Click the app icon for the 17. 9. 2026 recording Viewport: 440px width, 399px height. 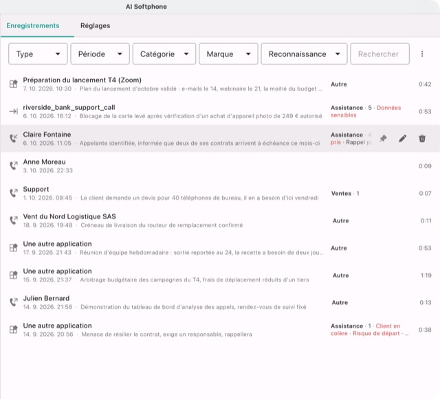(14, 248)
